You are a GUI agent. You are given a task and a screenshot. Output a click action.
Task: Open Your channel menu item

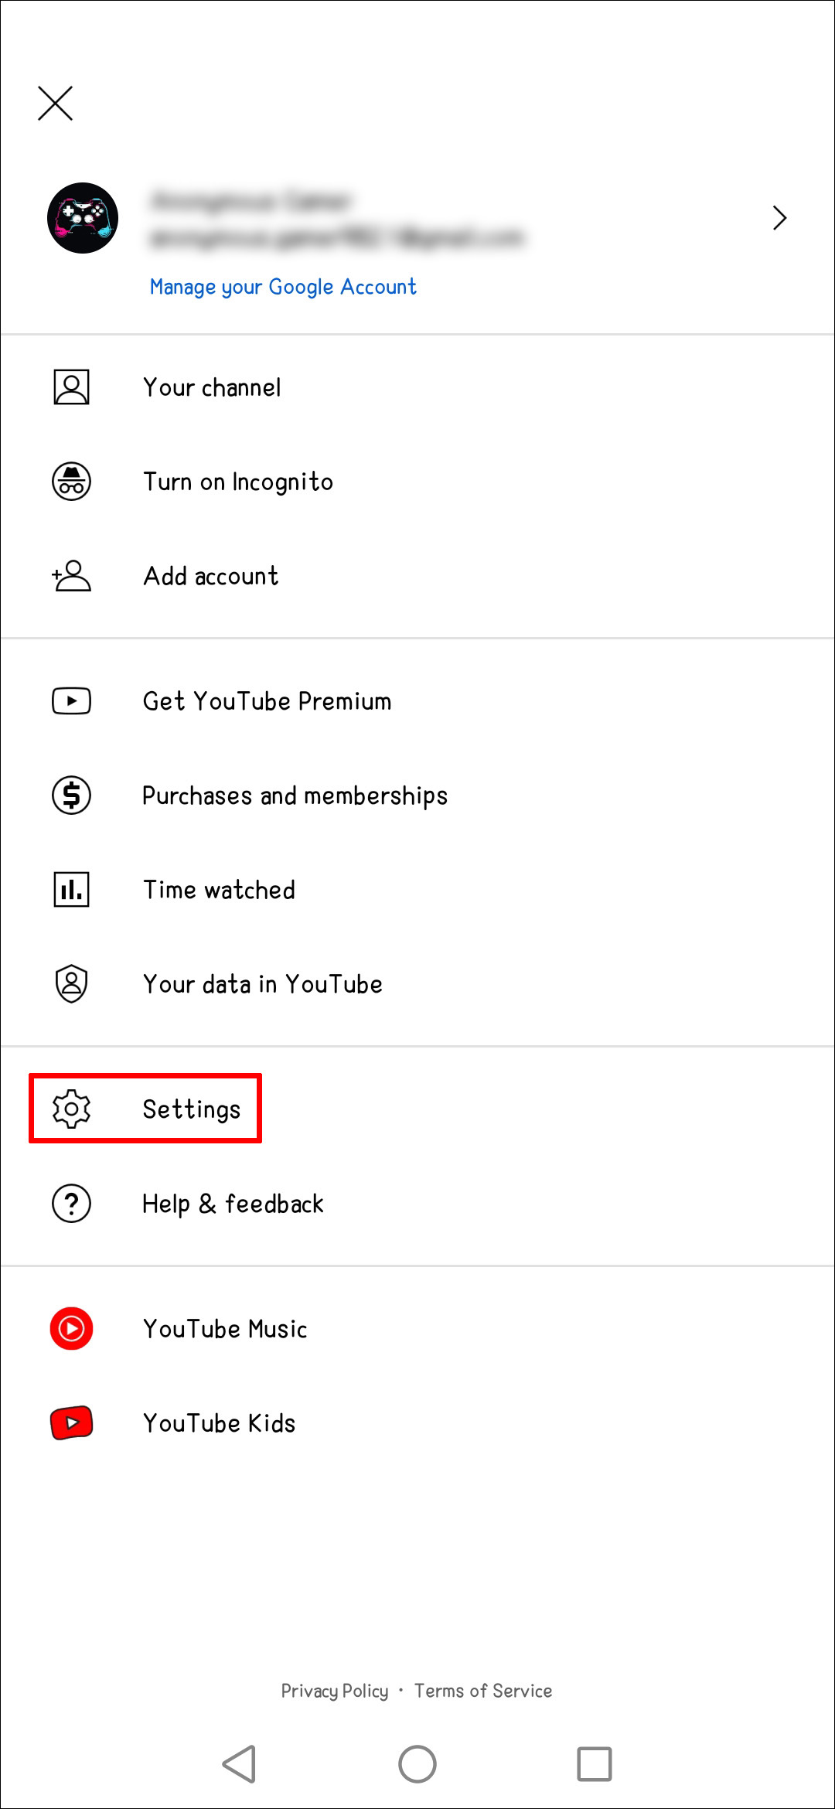click(x=212, y=387)
